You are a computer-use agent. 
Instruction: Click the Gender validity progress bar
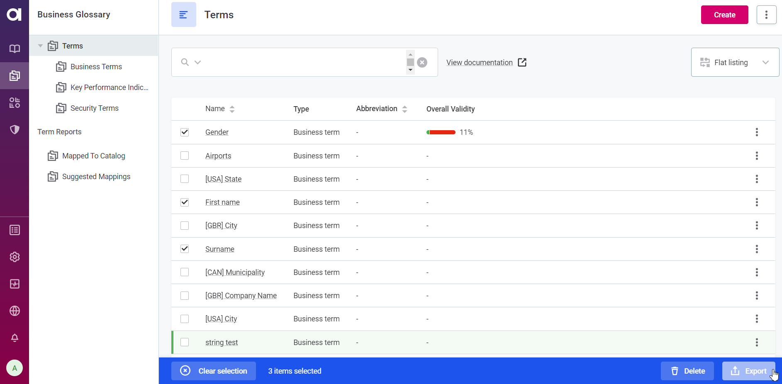(441, 132)
